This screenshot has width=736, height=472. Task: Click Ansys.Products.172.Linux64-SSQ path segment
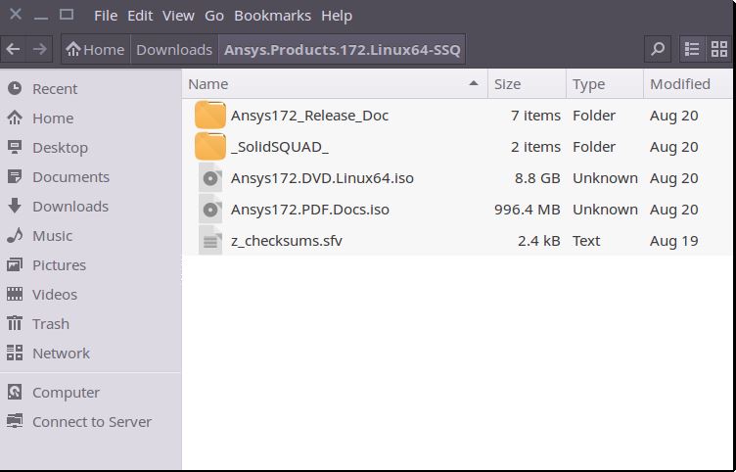click(x=343, y=49)
